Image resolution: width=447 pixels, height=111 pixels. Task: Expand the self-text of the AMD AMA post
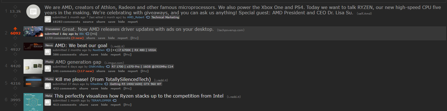pyautogui.click(x=48, y=19)
